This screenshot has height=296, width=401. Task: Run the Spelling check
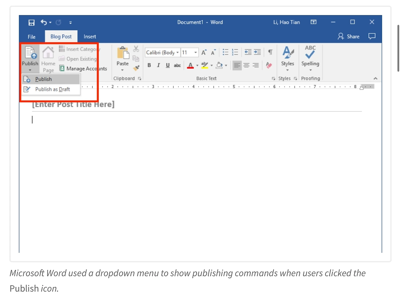point(310,59)
